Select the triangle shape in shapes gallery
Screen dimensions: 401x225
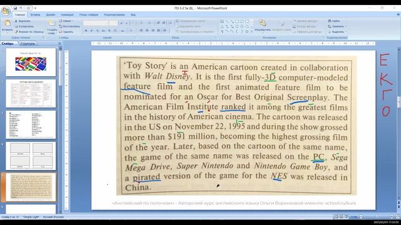click(222, 26)
